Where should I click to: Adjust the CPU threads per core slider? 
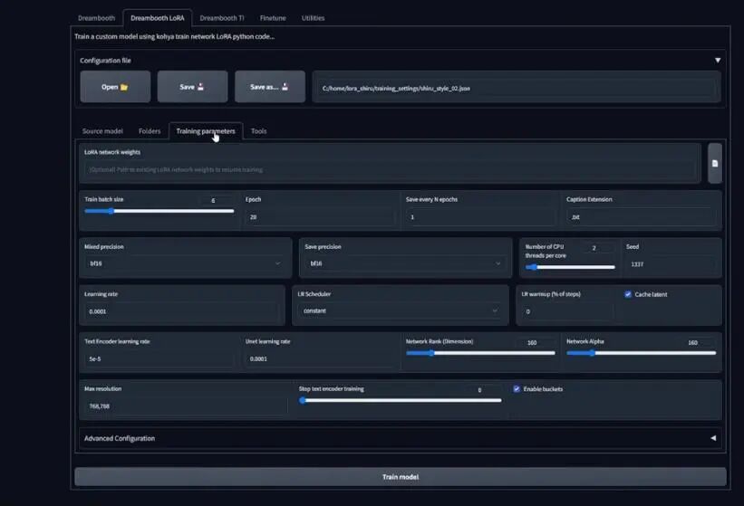[570, 267]
